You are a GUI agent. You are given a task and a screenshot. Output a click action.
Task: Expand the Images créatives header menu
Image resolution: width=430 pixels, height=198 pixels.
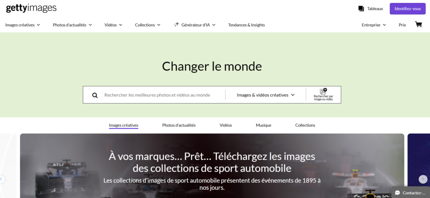point(23,25)
